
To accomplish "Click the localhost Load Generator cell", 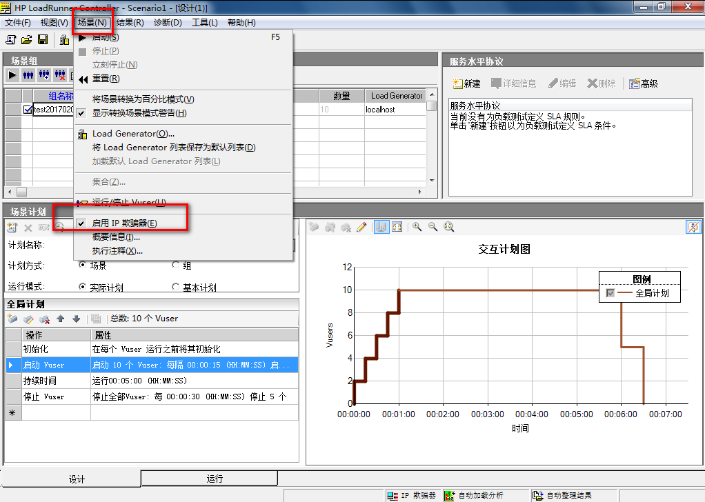I will click(395, 110).
